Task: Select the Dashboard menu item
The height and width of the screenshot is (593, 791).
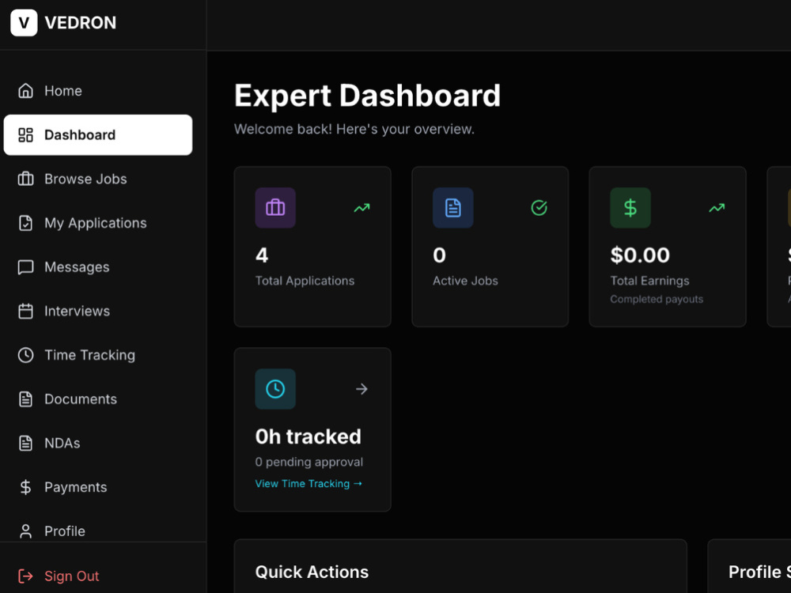Action: click(98, 134)
